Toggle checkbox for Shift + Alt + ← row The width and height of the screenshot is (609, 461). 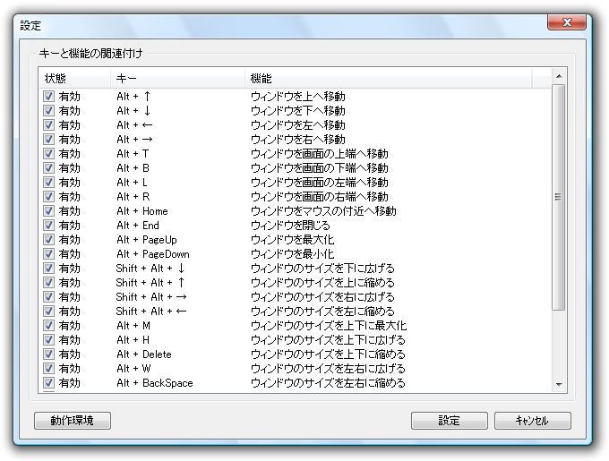click(48, 312)
